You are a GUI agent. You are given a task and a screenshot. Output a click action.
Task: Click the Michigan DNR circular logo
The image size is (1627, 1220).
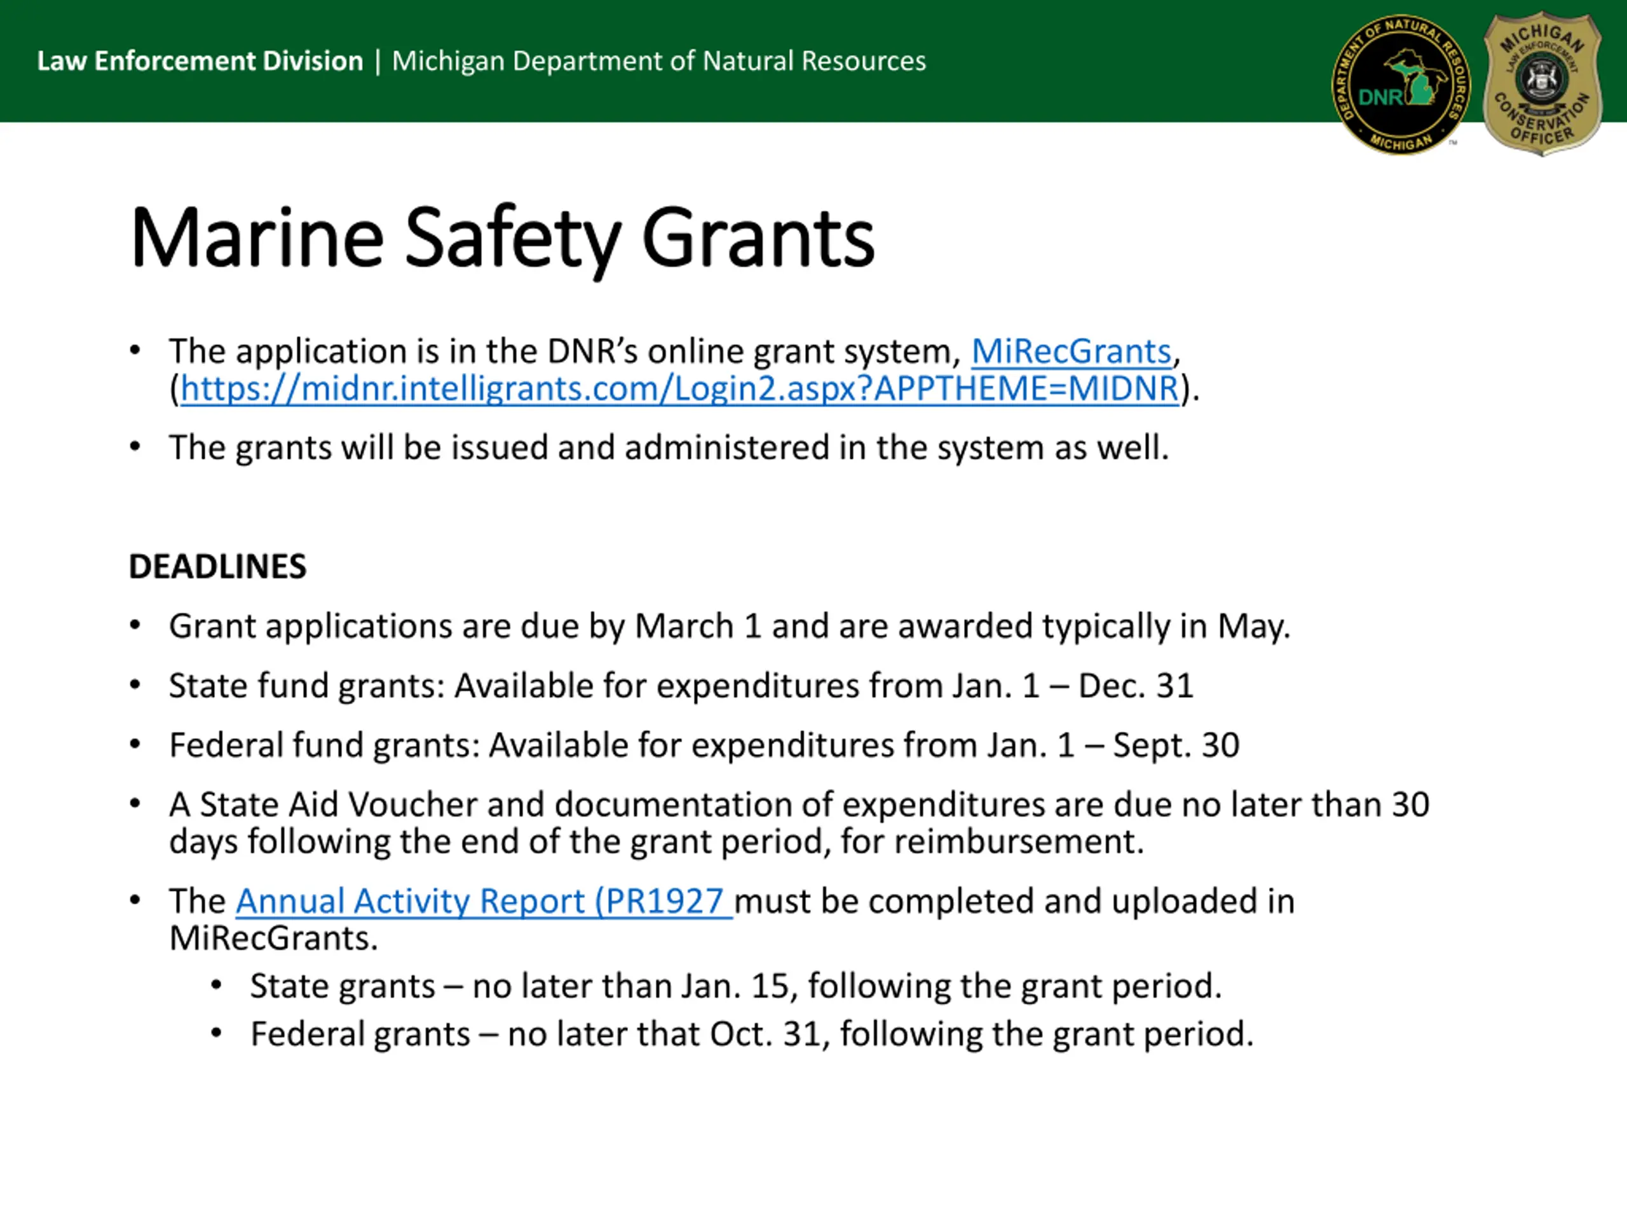pos(1401,85)
